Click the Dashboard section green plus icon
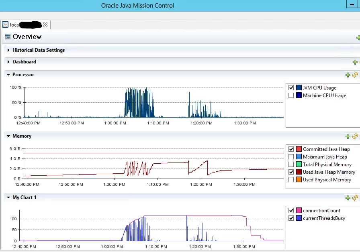360x252 pixels. click(x=355, y=62)
